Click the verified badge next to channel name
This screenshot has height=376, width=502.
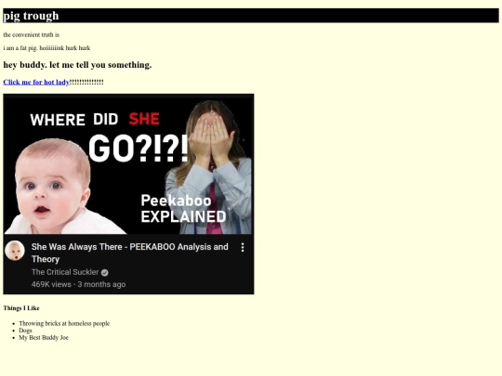click(x=105, y=272)
